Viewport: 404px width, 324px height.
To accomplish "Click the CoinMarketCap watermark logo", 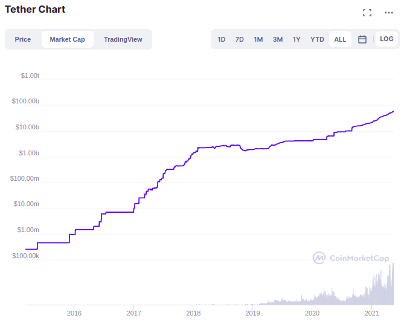I will pyautogui.click(x=351, y=258).
